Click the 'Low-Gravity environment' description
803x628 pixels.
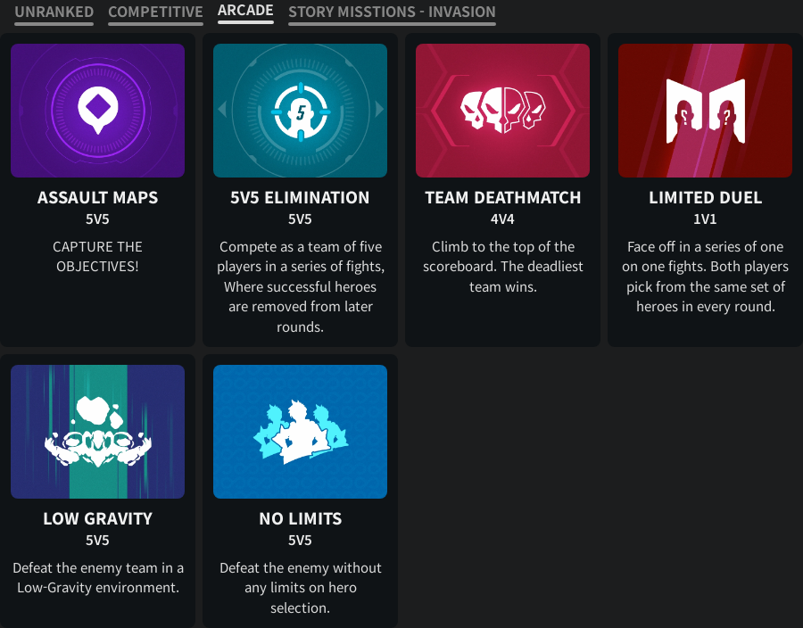(98, 577)
